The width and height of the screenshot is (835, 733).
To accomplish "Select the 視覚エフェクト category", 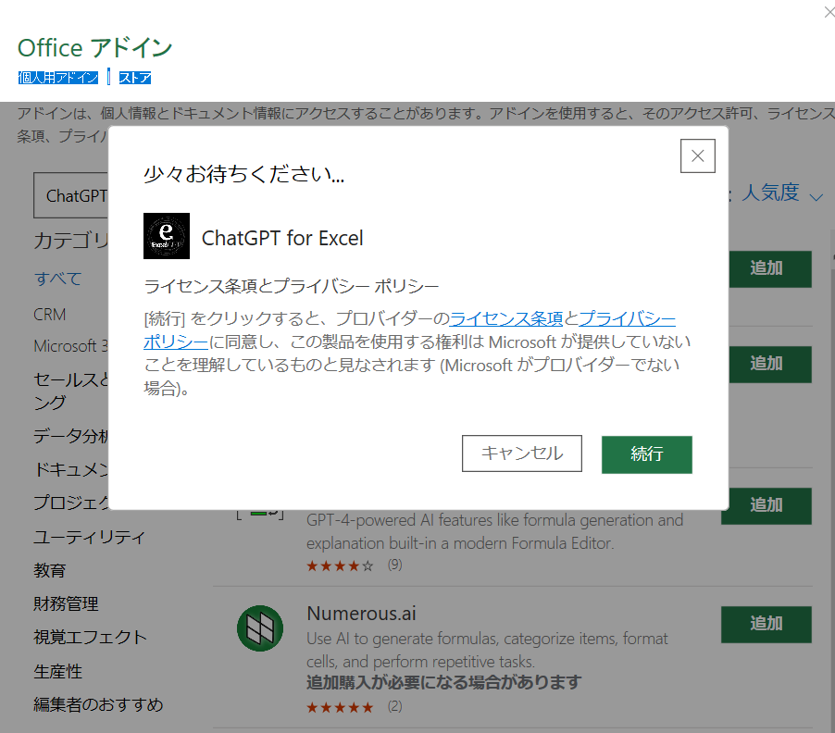I will pos(90,637).
